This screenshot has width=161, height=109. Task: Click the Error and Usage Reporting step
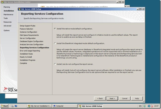pos(30,51)
